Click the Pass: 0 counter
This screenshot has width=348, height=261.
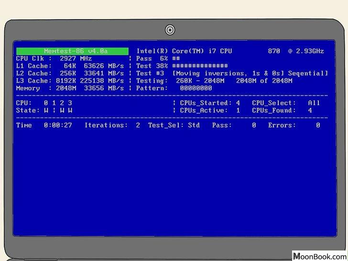(234, 125)
